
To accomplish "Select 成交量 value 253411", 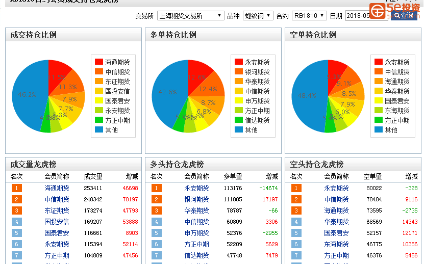I will click(93, 188).
